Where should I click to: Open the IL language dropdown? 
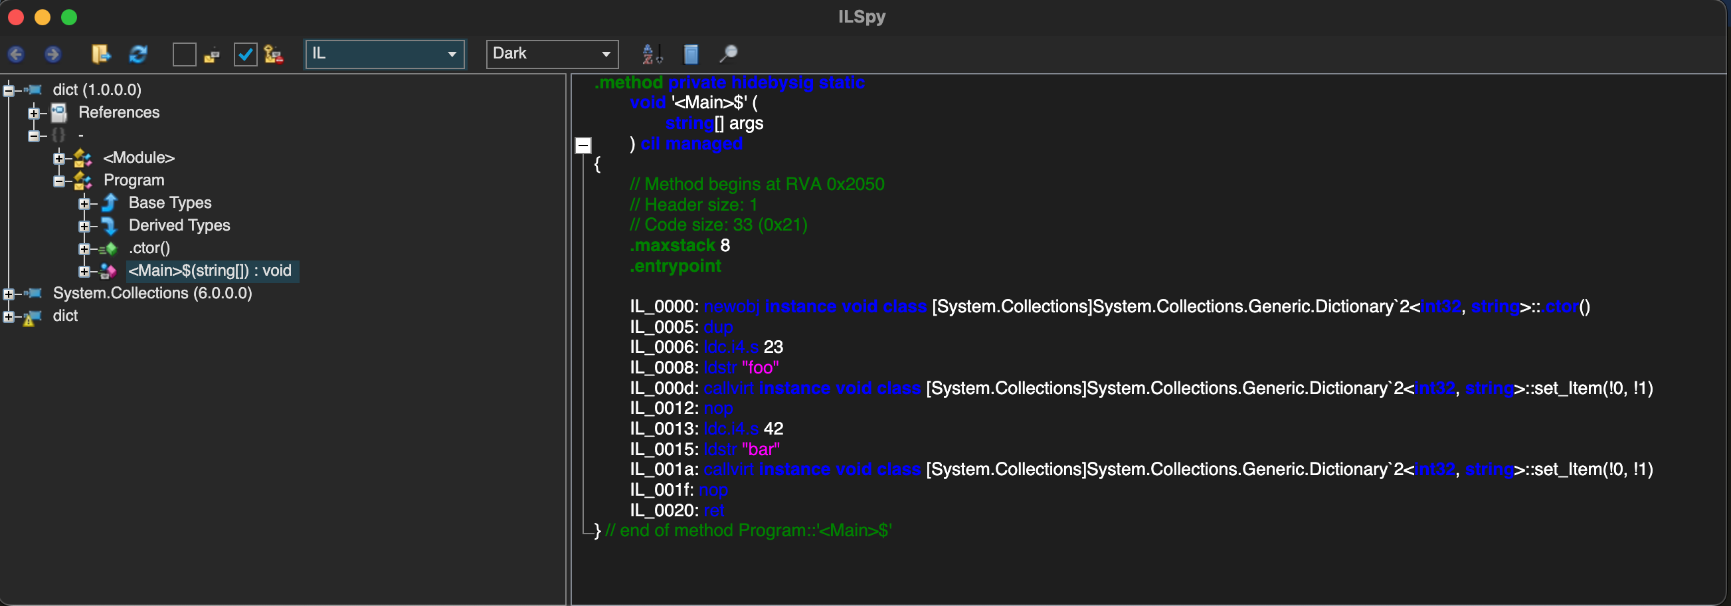pos(385,54)
